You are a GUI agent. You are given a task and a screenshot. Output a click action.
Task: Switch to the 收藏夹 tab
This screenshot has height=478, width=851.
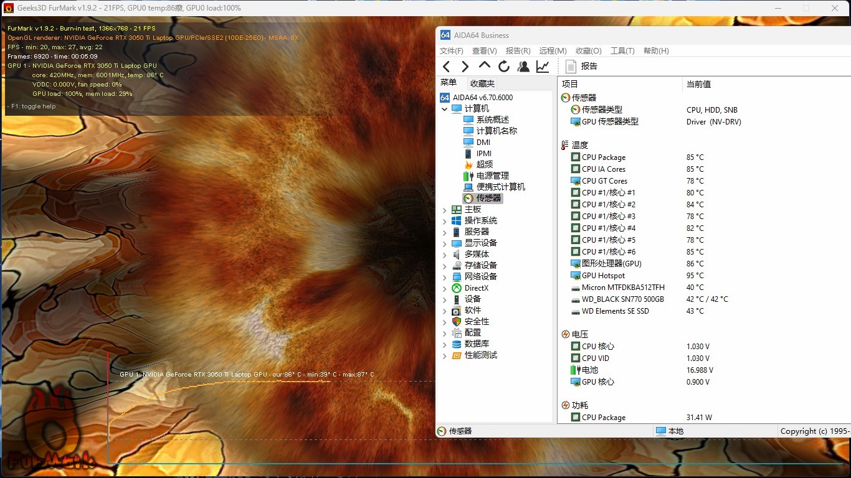click(x=482, y=83)
